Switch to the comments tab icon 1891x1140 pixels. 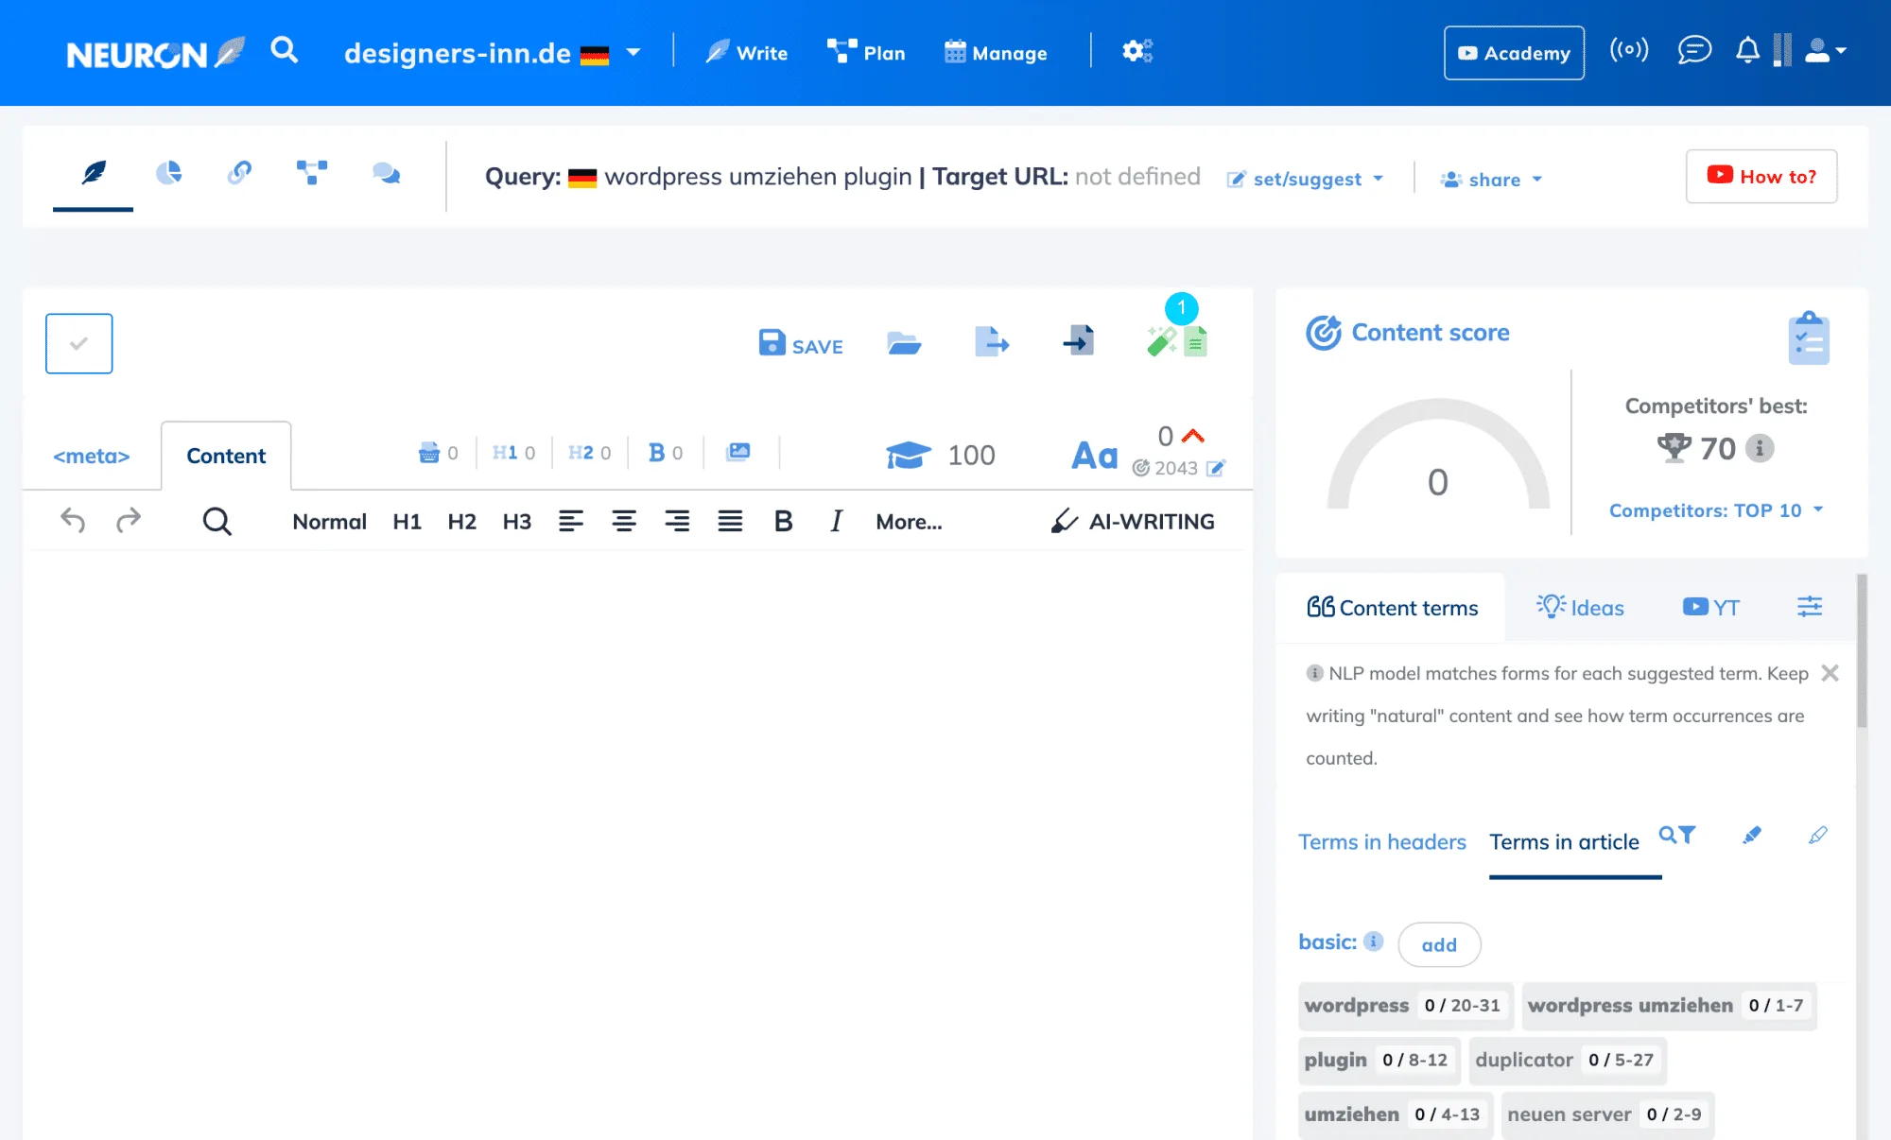[x=386, y=173]
